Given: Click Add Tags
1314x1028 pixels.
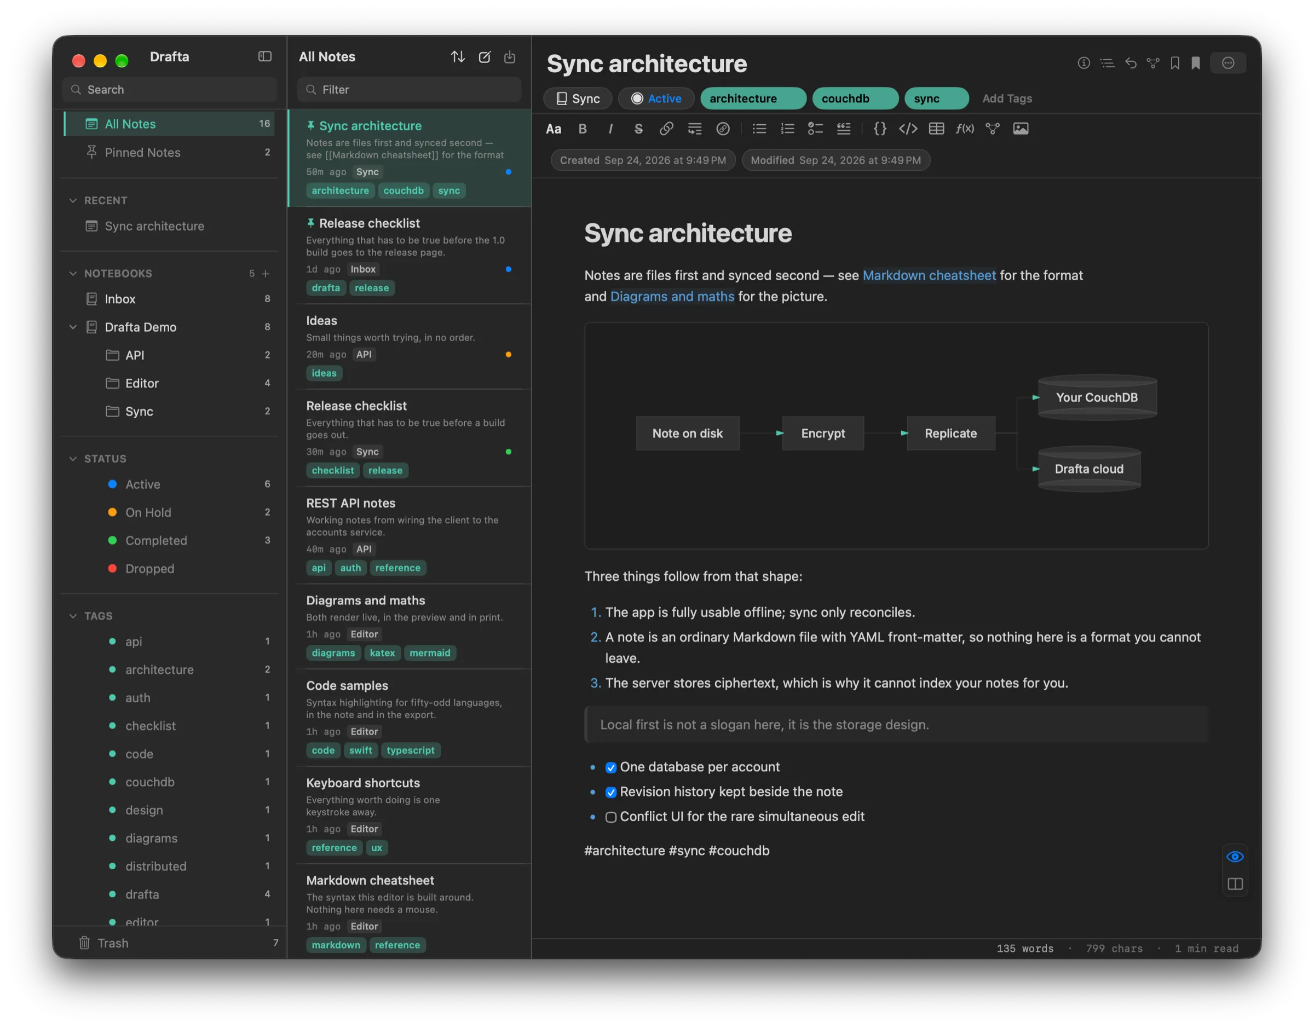Looking at the screenshot, I should pyautogui.click(x=1006, y=99).
